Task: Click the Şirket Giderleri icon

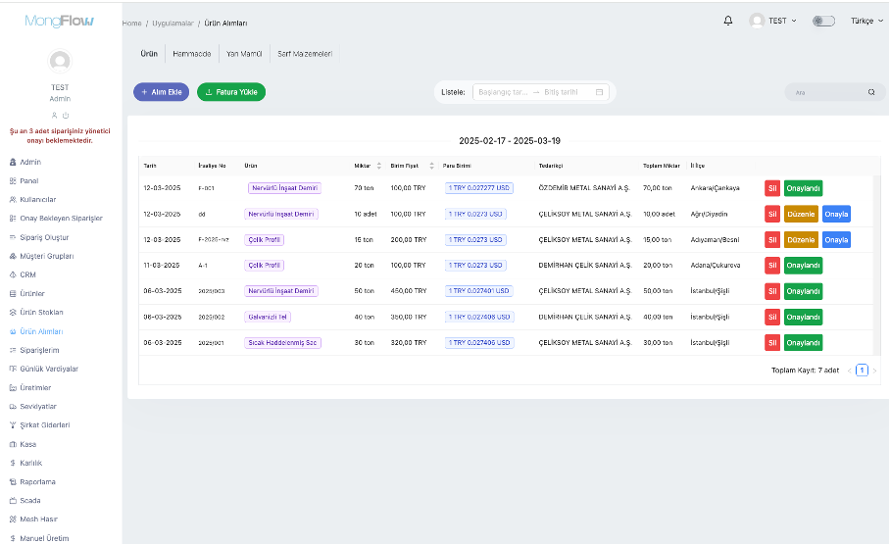Action: (13, 424)
